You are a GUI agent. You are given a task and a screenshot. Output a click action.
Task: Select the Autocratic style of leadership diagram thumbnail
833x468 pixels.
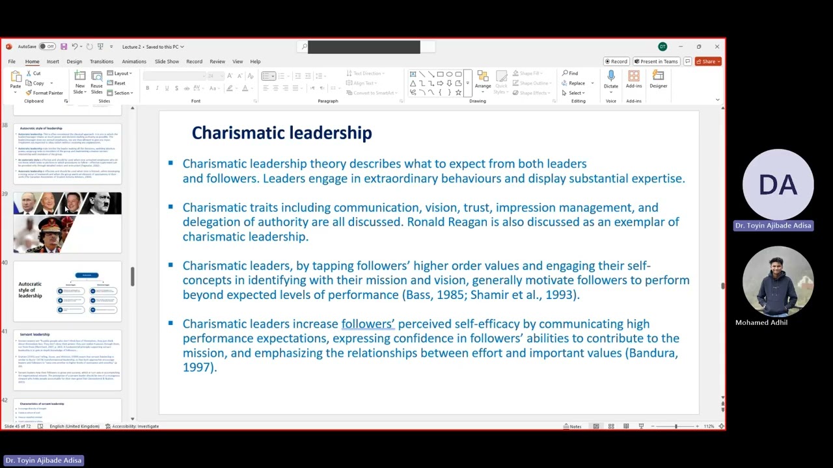pos(68,291)
